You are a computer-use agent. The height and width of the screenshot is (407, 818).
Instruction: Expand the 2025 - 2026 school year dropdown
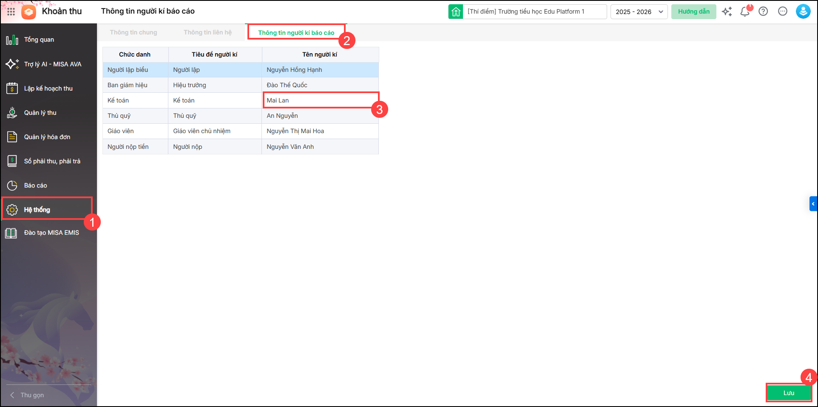point(639,11)
